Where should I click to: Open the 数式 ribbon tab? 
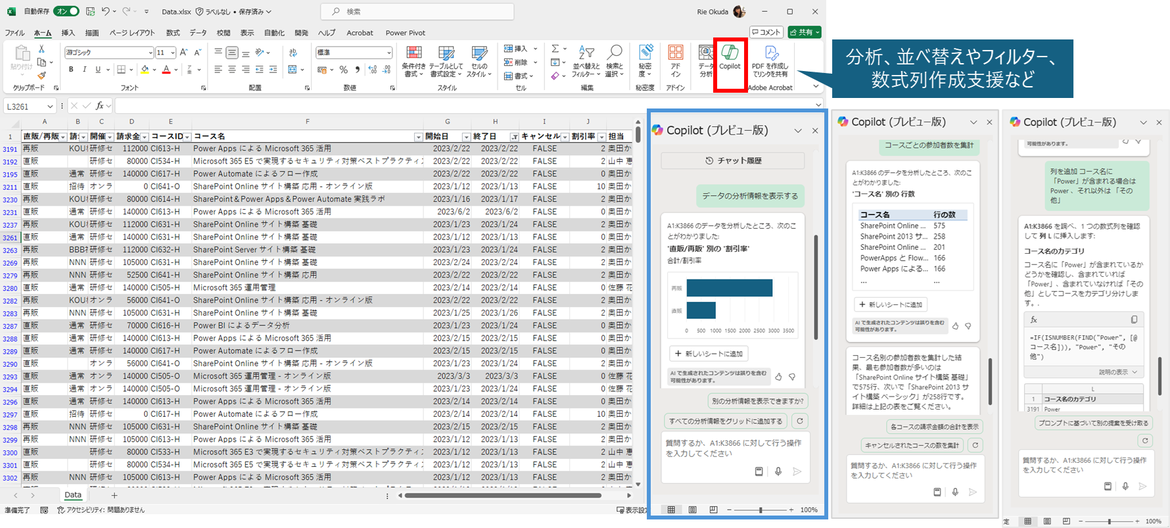click(173, 32)
